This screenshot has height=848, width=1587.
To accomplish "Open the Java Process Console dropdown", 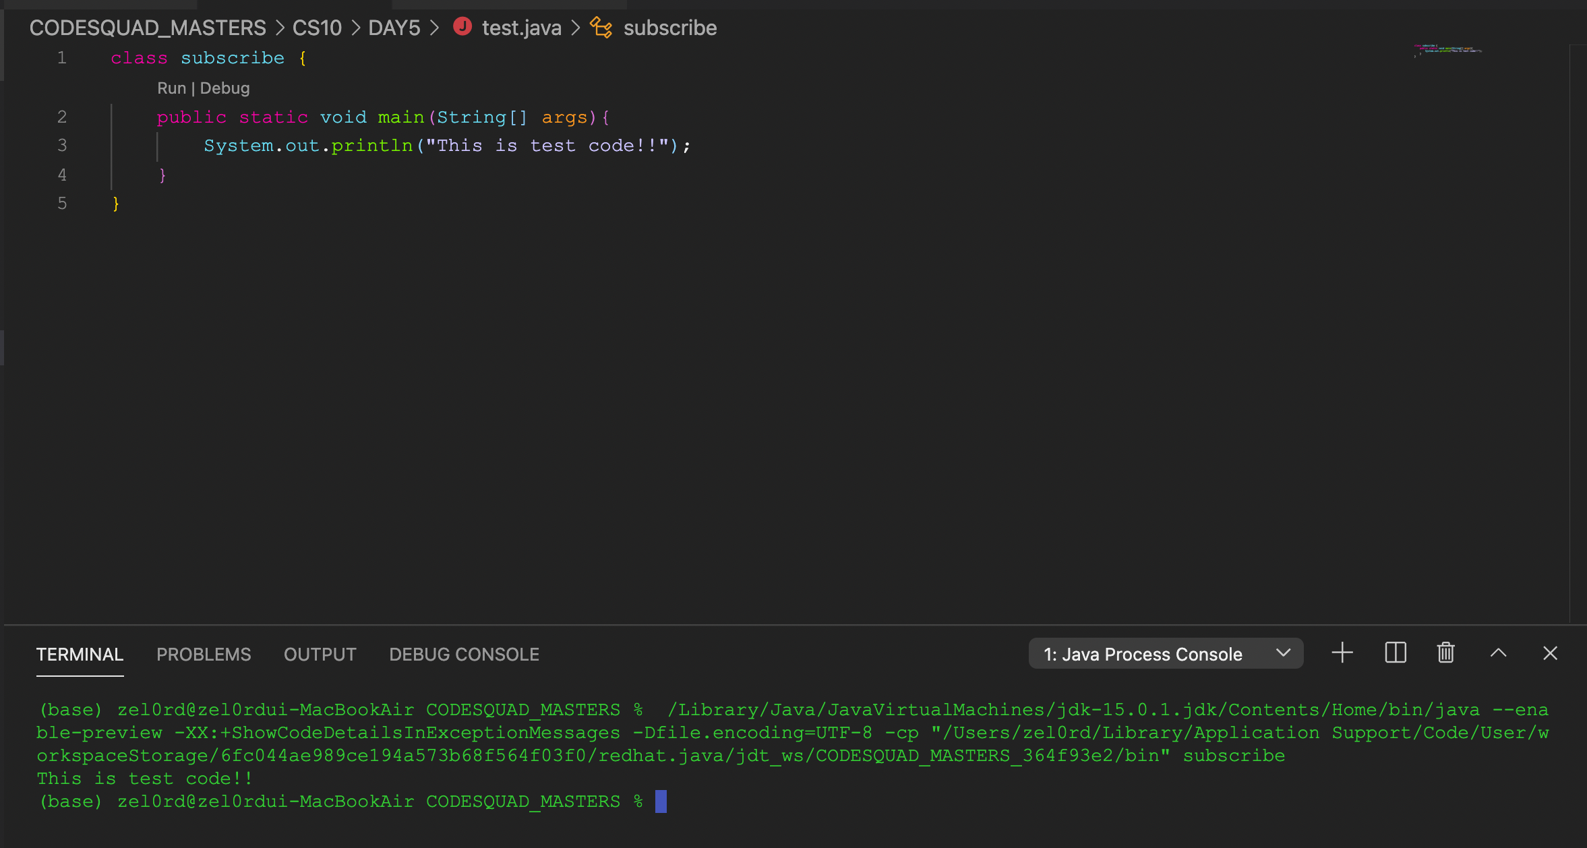I will pos(1165,654).
